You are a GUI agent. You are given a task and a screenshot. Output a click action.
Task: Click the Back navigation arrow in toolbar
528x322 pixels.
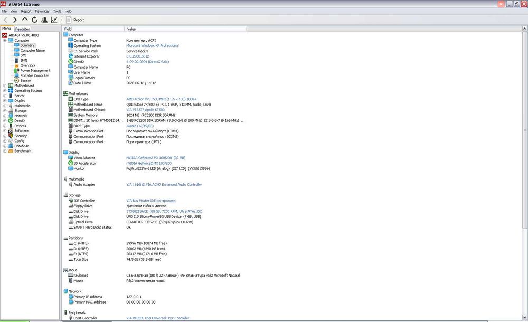(5, 20)
